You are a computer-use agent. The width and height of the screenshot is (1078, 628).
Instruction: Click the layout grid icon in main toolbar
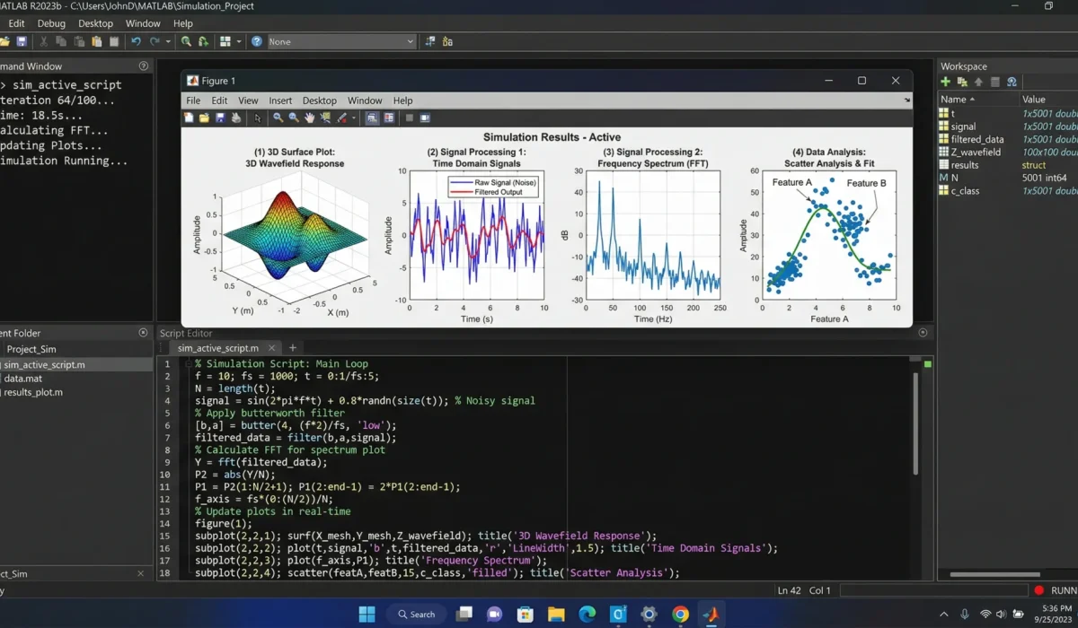[x=225, y=41]
